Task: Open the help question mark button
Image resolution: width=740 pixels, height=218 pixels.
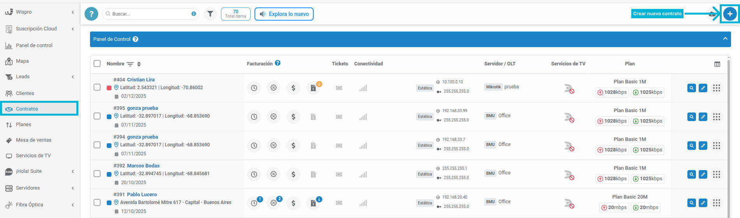Action: click(x=91, y=14)
